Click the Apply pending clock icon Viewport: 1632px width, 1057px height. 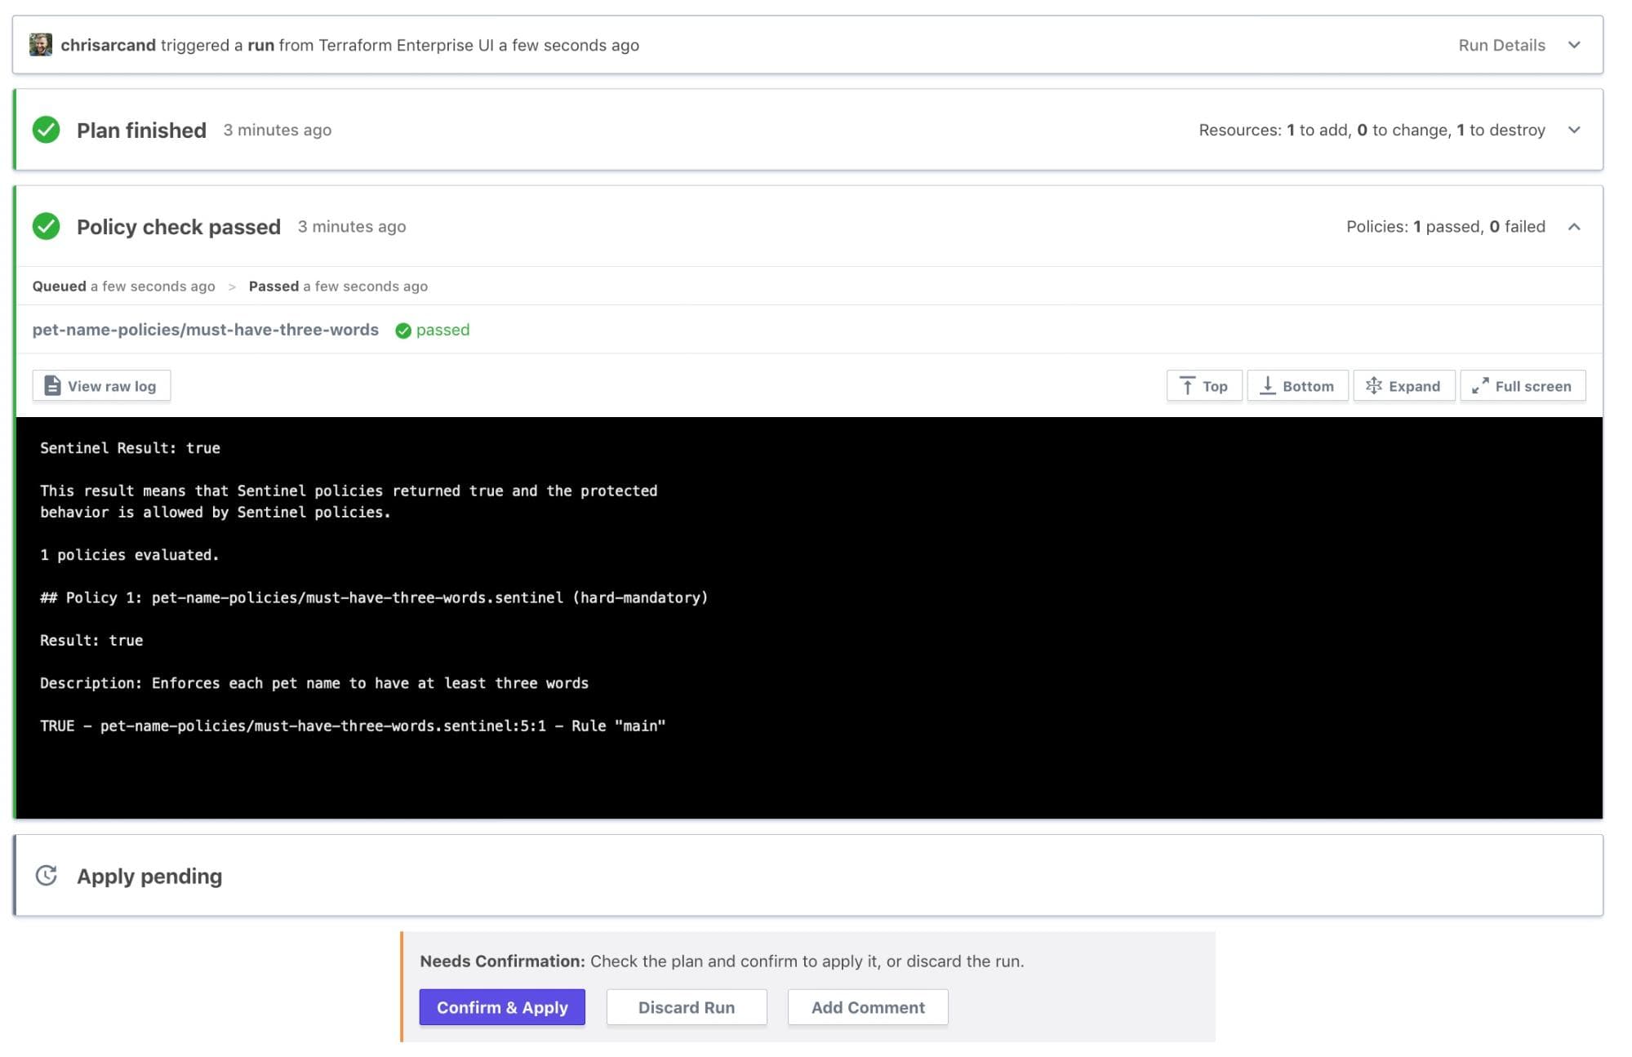point(47,876)
